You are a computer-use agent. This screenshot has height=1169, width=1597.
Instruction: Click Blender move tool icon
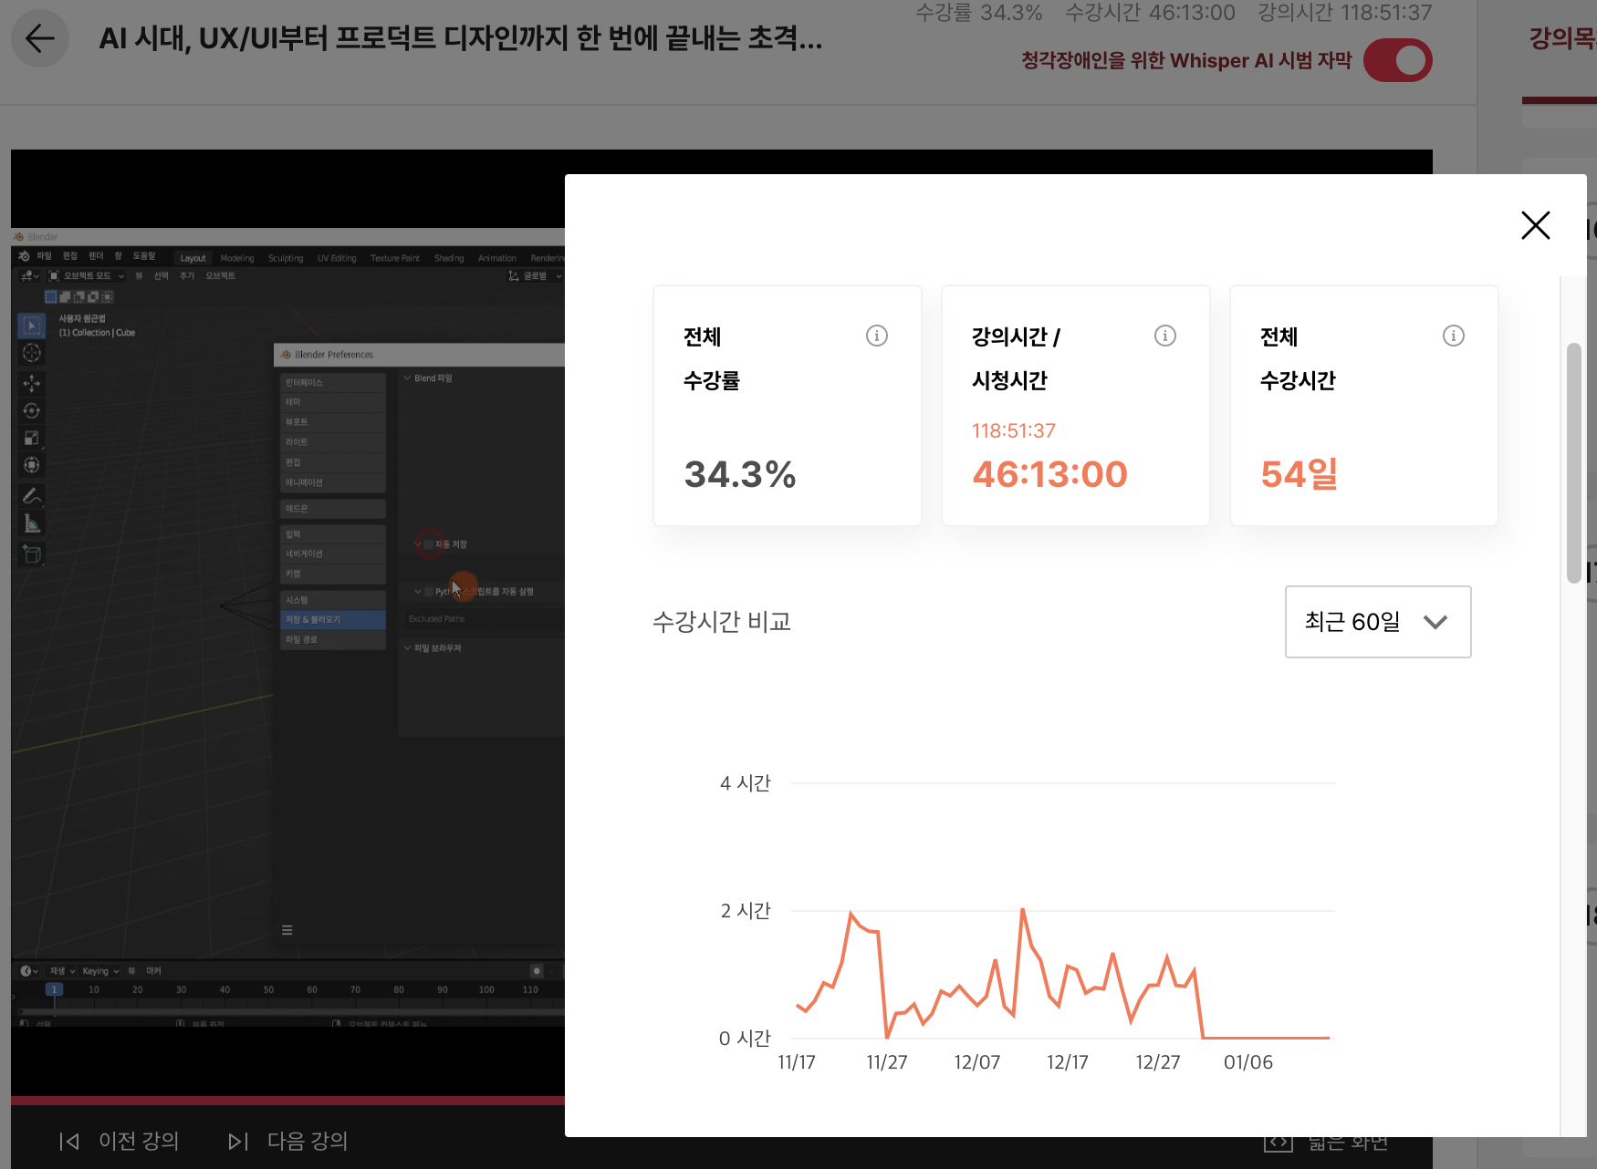(31, 383)
